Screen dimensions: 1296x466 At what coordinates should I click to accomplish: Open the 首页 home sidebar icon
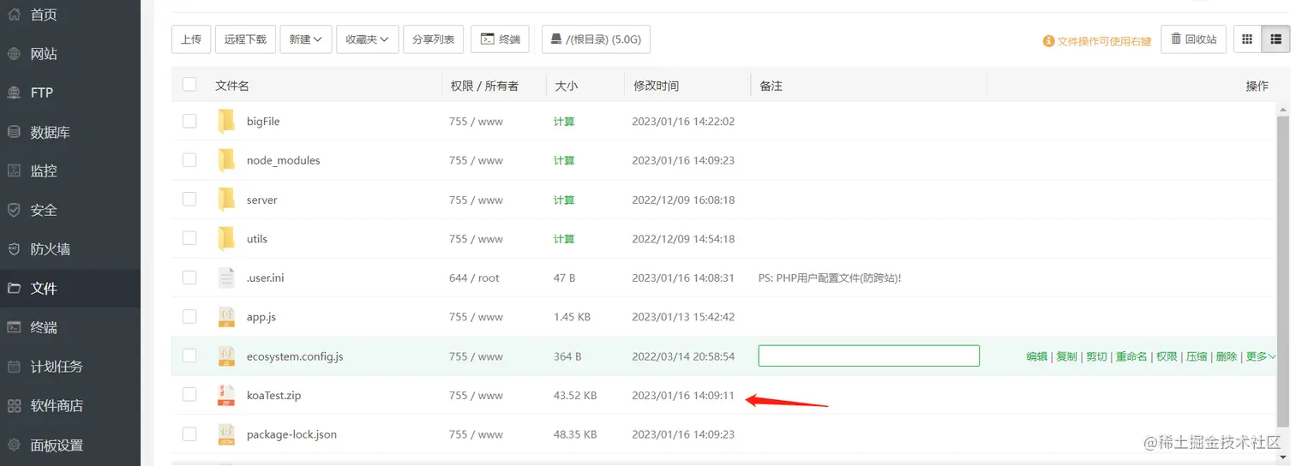coord(14,15)
